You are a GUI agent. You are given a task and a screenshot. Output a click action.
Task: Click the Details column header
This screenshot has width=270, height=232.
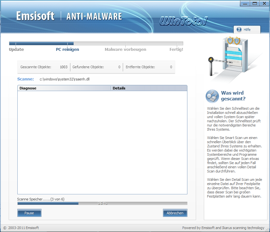(x=149, y=88)
